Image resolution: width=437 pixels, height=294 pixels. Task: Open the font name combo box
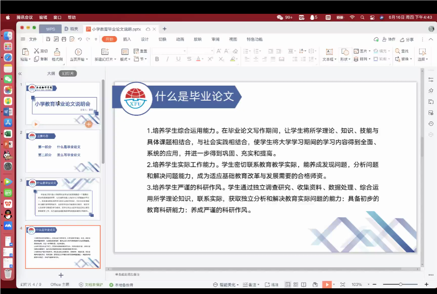click(x=169, y=51)
